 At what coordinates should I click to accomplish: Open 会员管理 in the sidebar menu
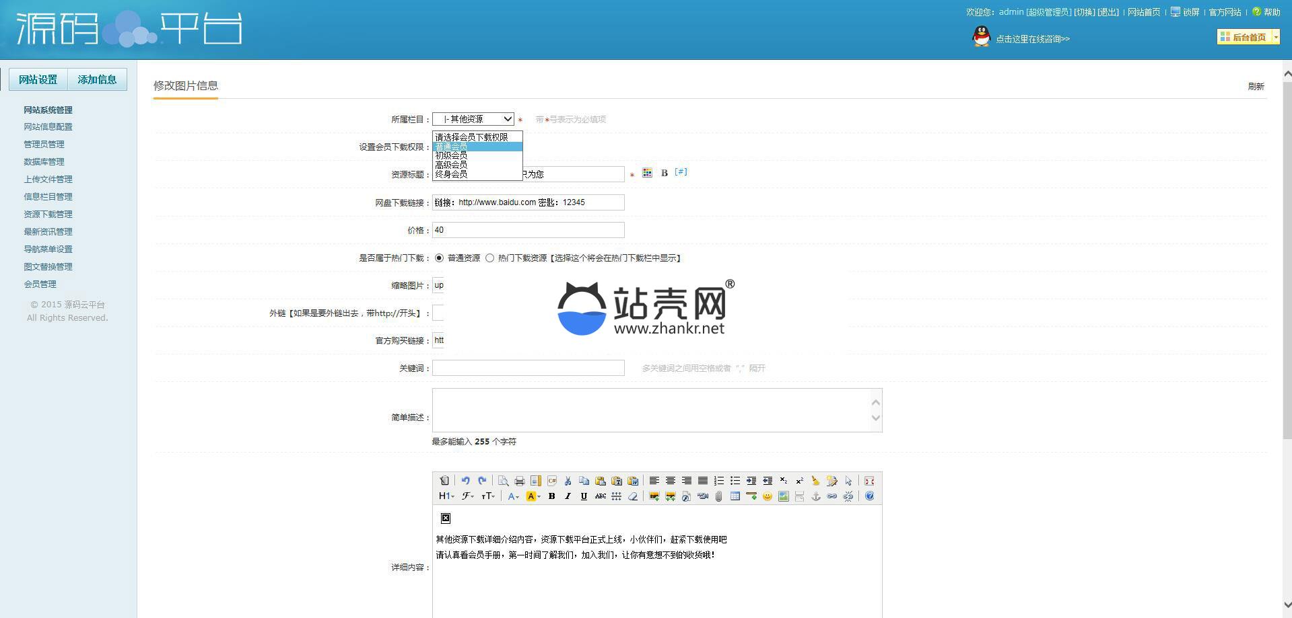pyautogui.click(x=40, y=284)
